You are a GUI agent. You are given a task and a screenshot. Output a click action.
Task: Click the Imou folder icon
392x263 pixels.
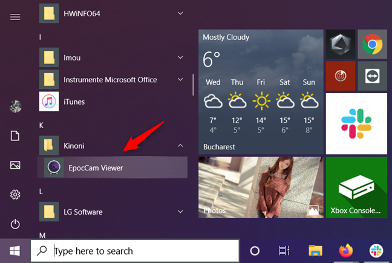pos(49,57)
